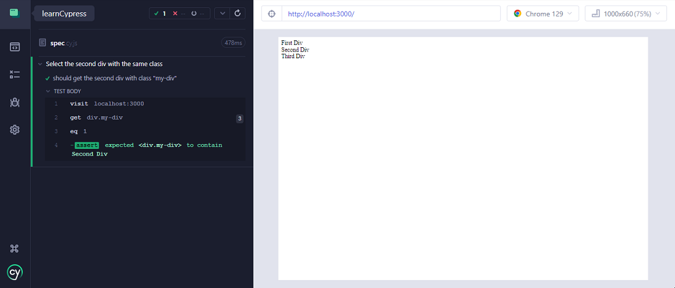Viewport: 675px width, 288px height.
Task: Click the element count badge '3'
Action: 240,119
